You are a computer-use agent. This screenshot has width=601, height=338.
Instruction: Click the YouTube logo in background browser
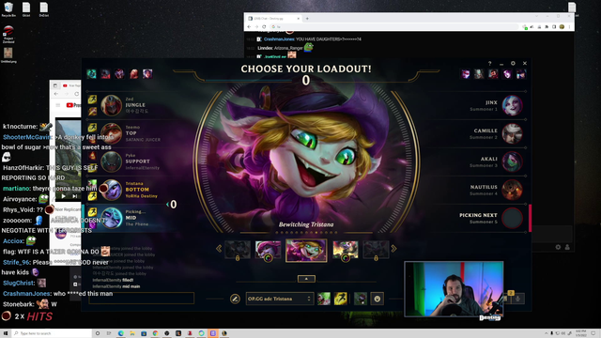click(73, 105)
